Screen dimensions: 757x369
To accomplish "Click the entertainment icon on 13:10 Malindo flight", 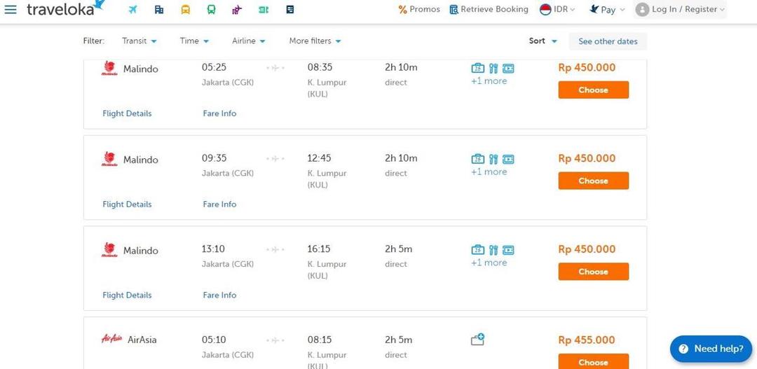I will tap(508, 250).
